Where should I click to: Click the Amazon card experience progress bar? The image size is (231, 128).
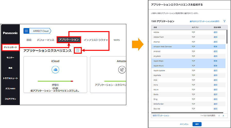[x=115, y=81]
